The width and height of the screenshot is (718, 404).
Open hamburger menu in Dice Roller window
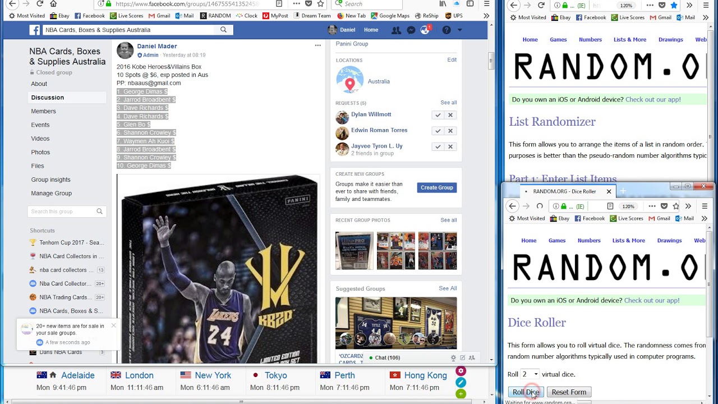coord(705,206)
